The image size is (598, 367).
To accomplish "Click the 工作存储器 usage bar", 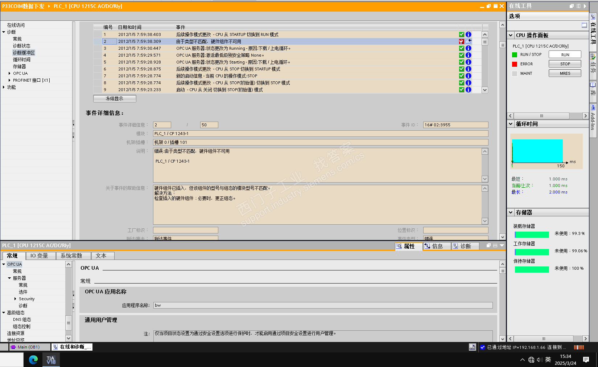I will coord(532,252).
